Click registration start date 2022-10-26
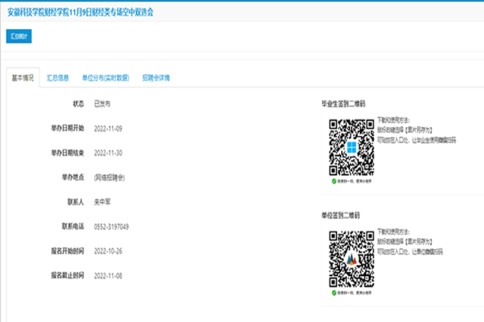This screenshot has width=484, height=322. (x=111, y=251)
